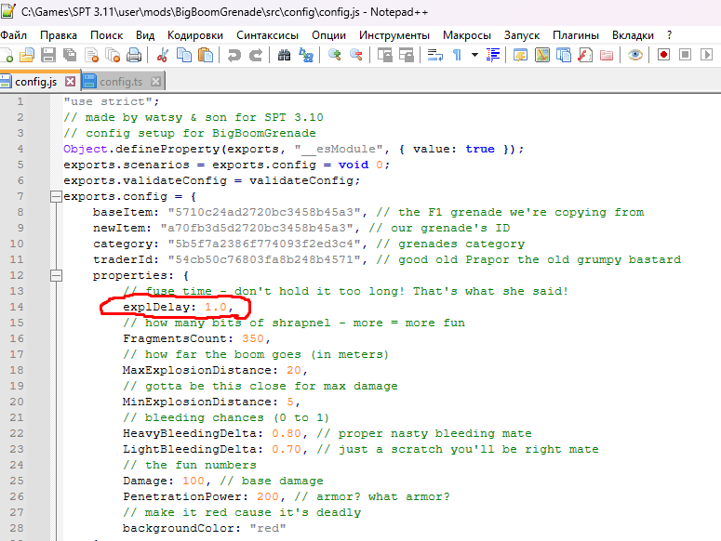Close the config.ts tab

(156, 81)
